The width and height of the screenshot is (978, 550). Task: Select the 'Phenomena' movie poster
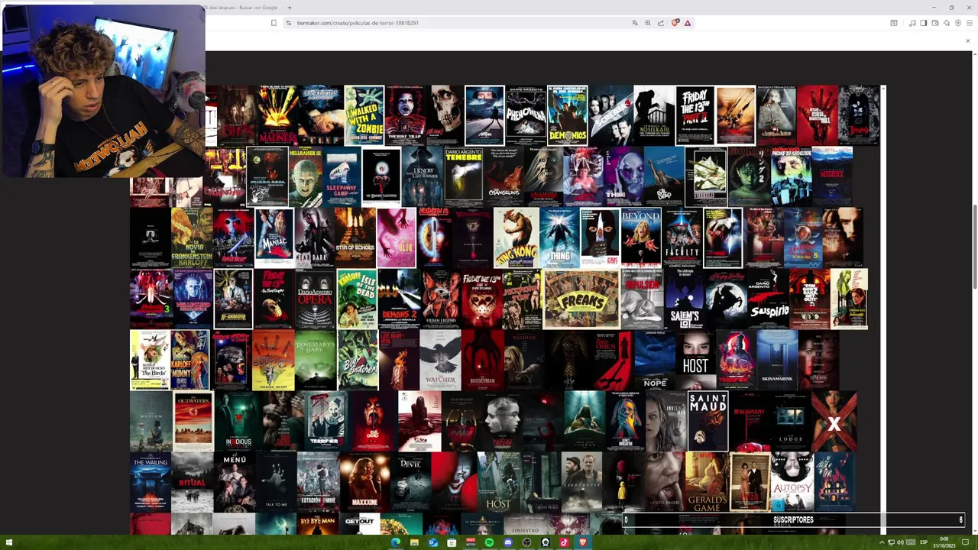point(526,115)
